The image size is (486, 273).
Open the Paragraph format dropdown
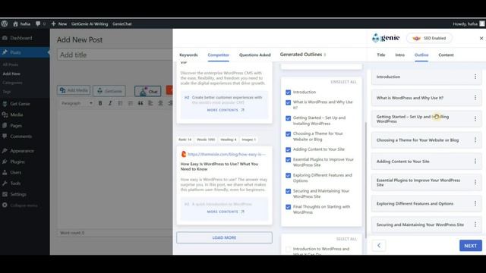(77, 103)
